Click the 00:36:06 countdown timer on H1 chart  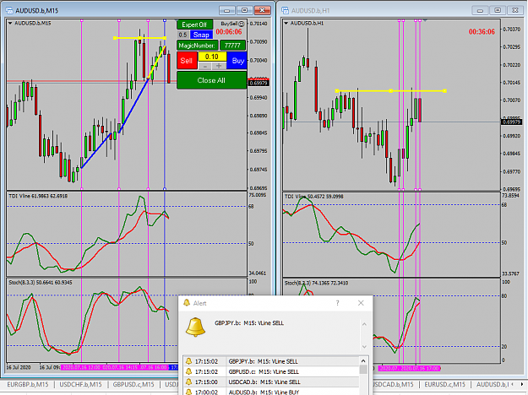482,32
